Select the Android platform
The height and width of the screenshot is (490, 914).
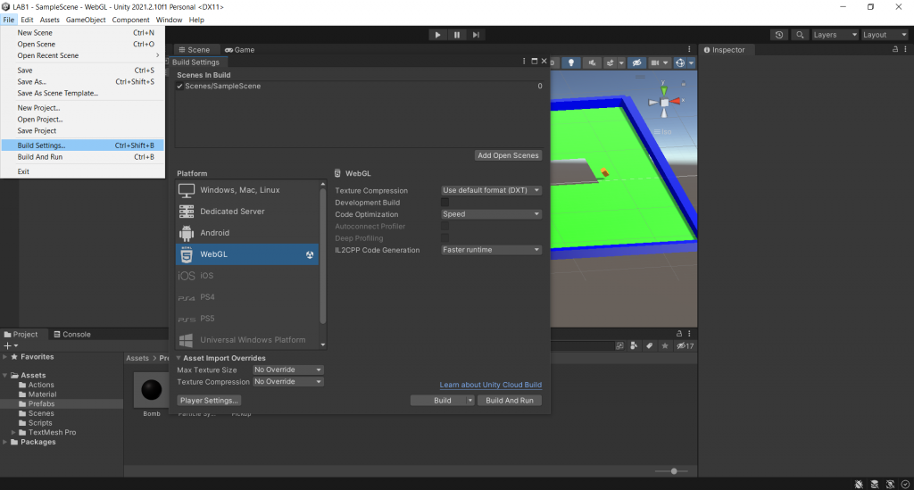(x=247, y=233)
